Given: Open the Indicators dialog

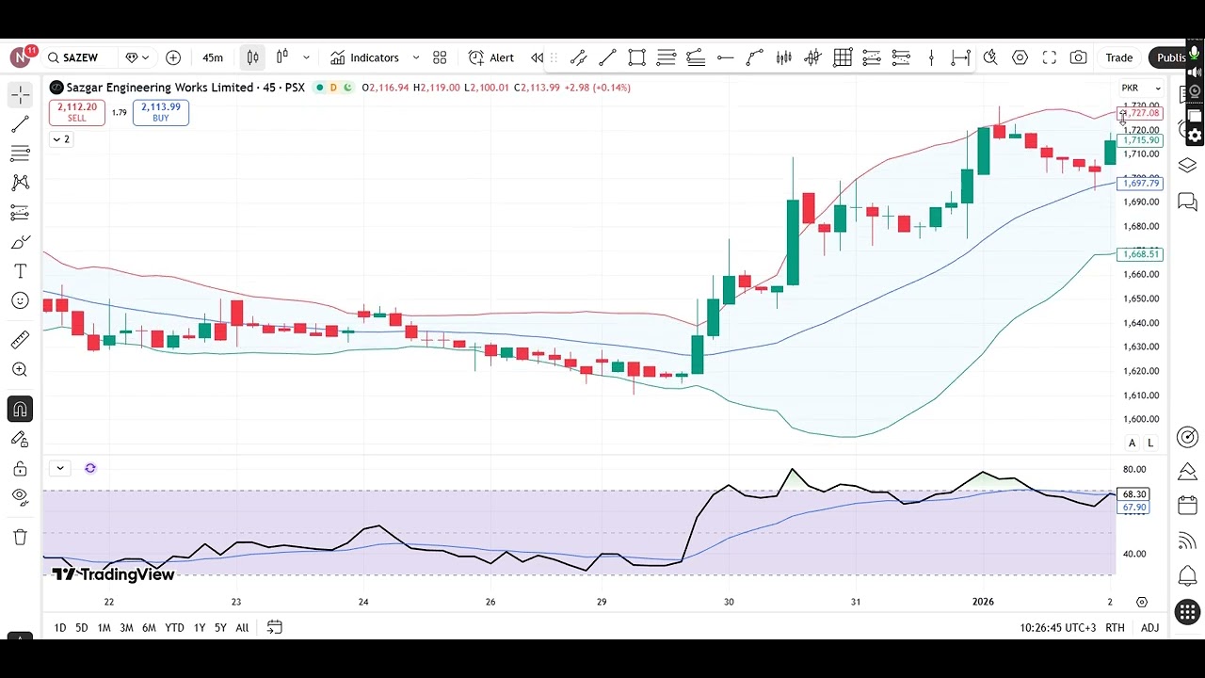Looking at the screenshot, I should click(364, 57).
